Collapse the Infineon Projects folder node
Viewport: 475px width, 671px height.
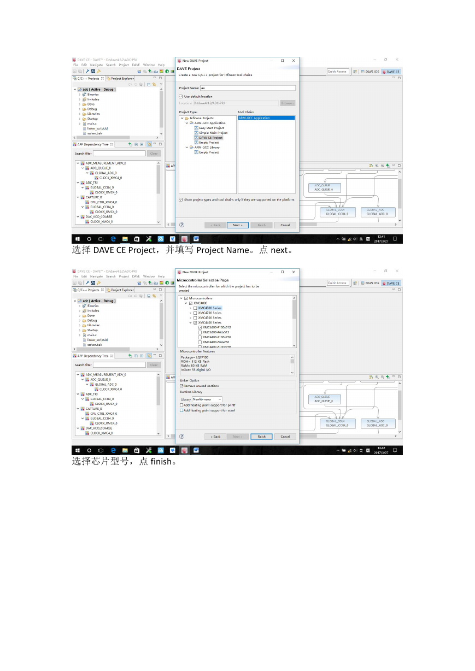click(182, 118)
